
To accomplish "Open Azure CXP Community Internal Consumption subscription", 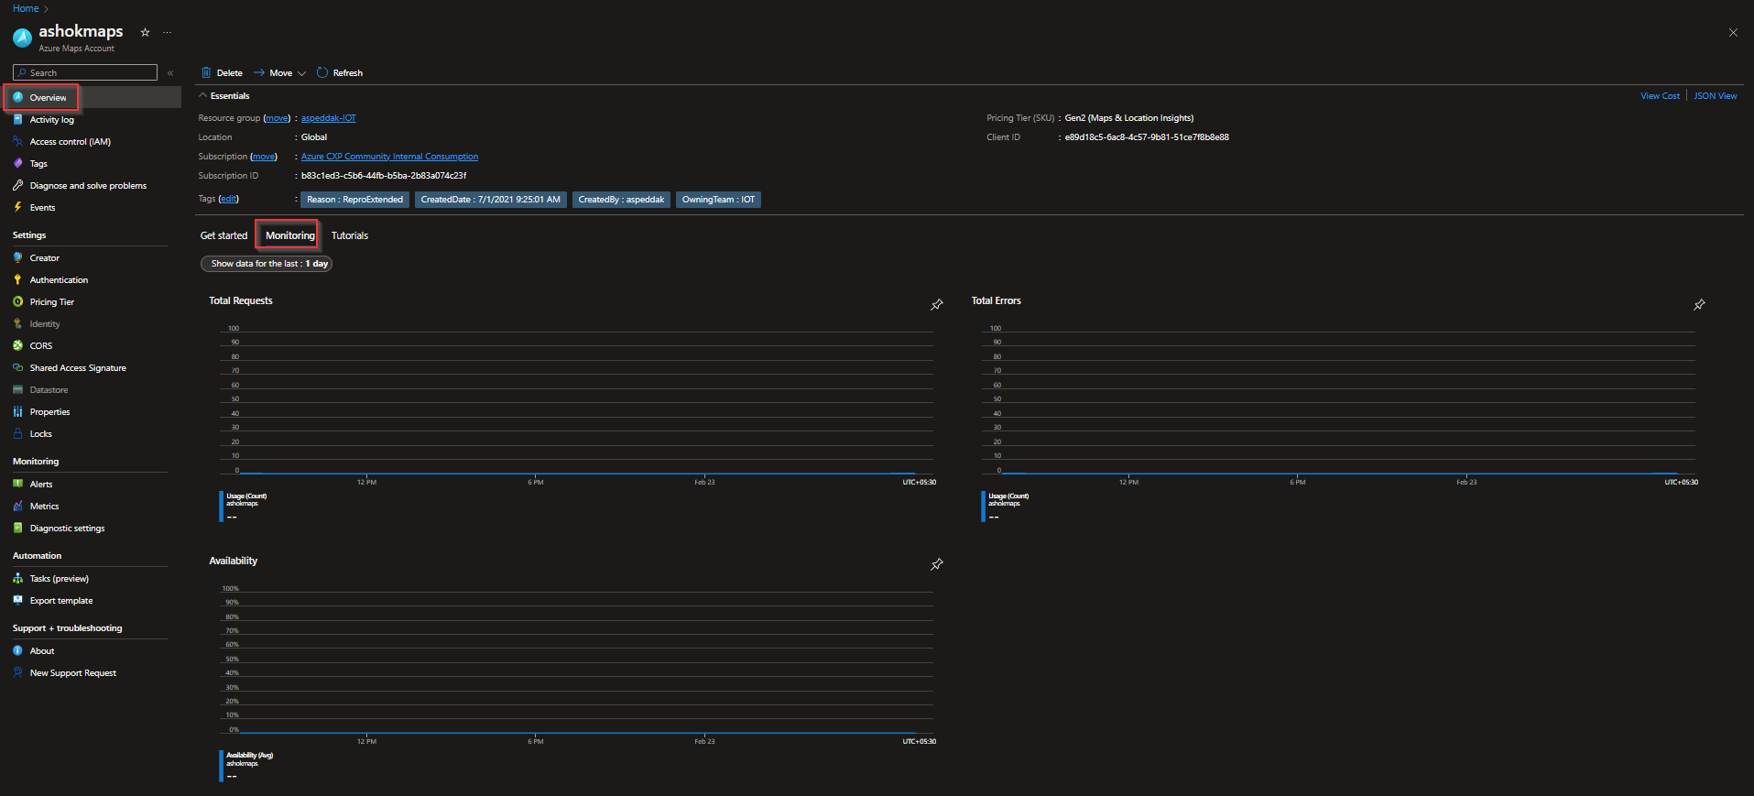I will point(389,156).
